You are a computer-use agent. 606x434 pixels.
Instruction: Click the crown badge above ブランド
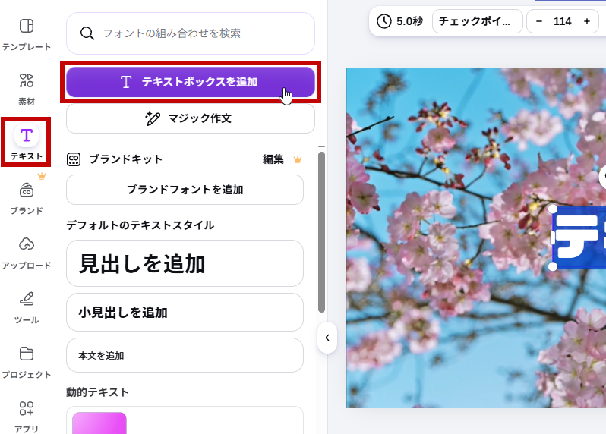[x=42, y=177]
